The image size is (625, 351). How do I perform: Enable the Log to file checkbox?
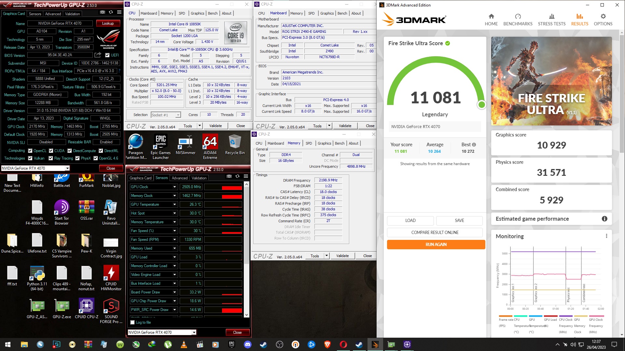click(x=132, y=322)
